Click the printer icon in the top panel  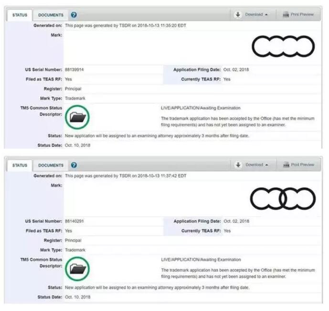[x=286, y=15]
